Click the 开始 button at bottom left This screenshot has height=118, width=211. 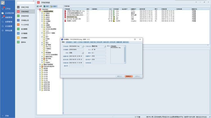tap(5, 116)
